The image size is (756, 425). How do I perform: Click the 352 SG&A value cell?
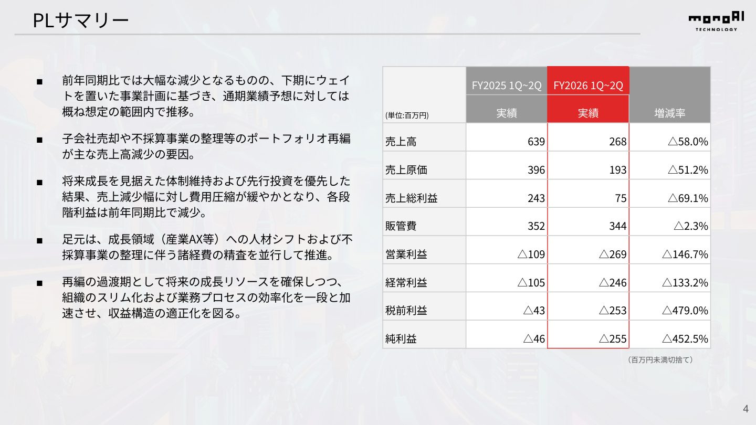pos(507,222)
